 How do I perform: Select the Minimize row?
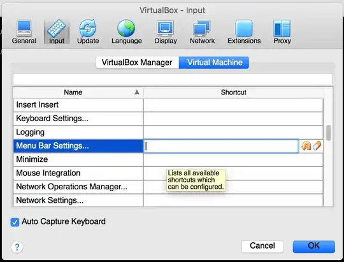(x=78, y=159)
